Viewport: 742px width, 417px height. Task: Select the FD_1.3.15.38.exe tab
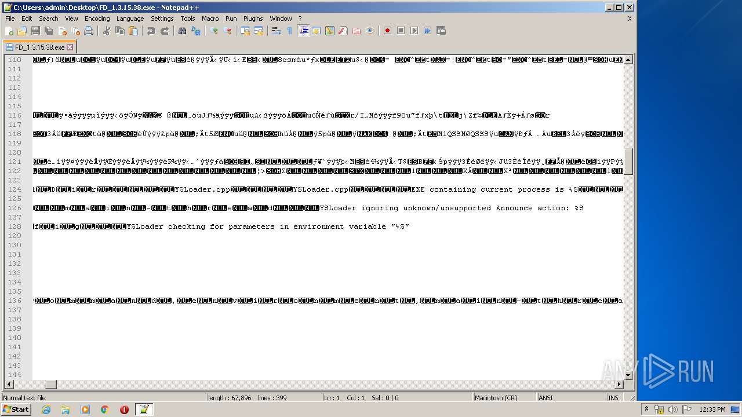(x=39, y=47)
